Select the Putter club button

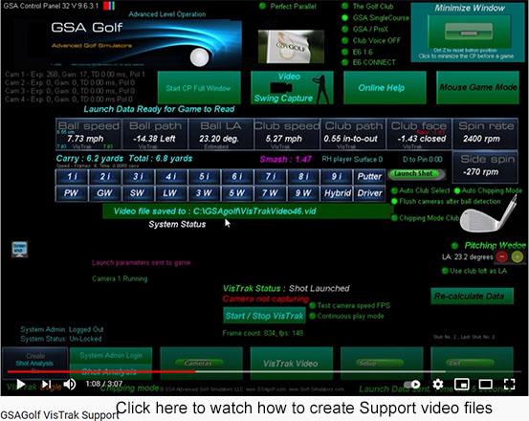369,176
